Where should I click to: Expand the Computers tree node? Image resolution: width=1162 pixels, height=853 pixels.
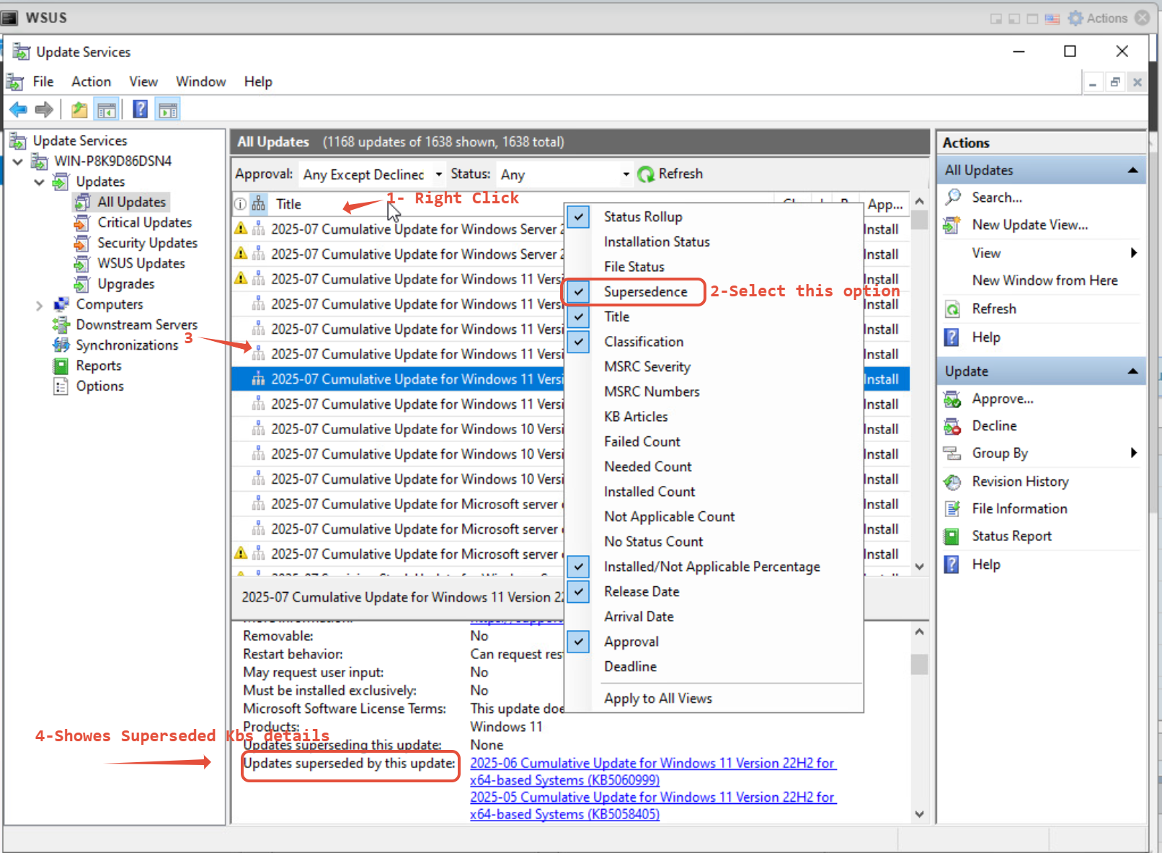tap(40, 305)
